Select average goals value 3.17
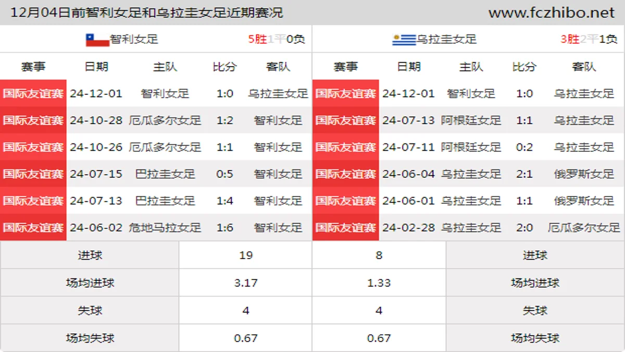 (246, 283)
